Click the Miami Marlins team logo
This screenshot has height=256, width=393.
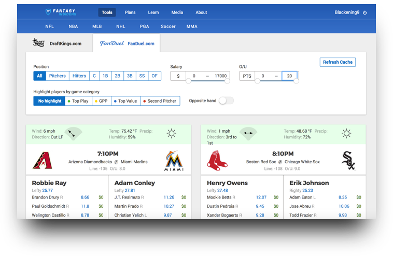click(174, 161)
